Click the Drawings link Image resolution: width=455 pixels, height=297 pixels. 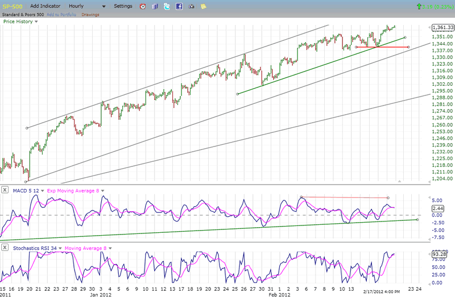click(x=90, y=14)
